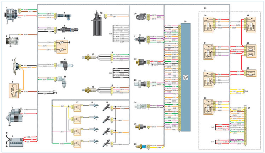Viewport: 265px width, 153px height.
Task: Click the grey cylindrical sensor 23
Action: [x=140, y=84]
